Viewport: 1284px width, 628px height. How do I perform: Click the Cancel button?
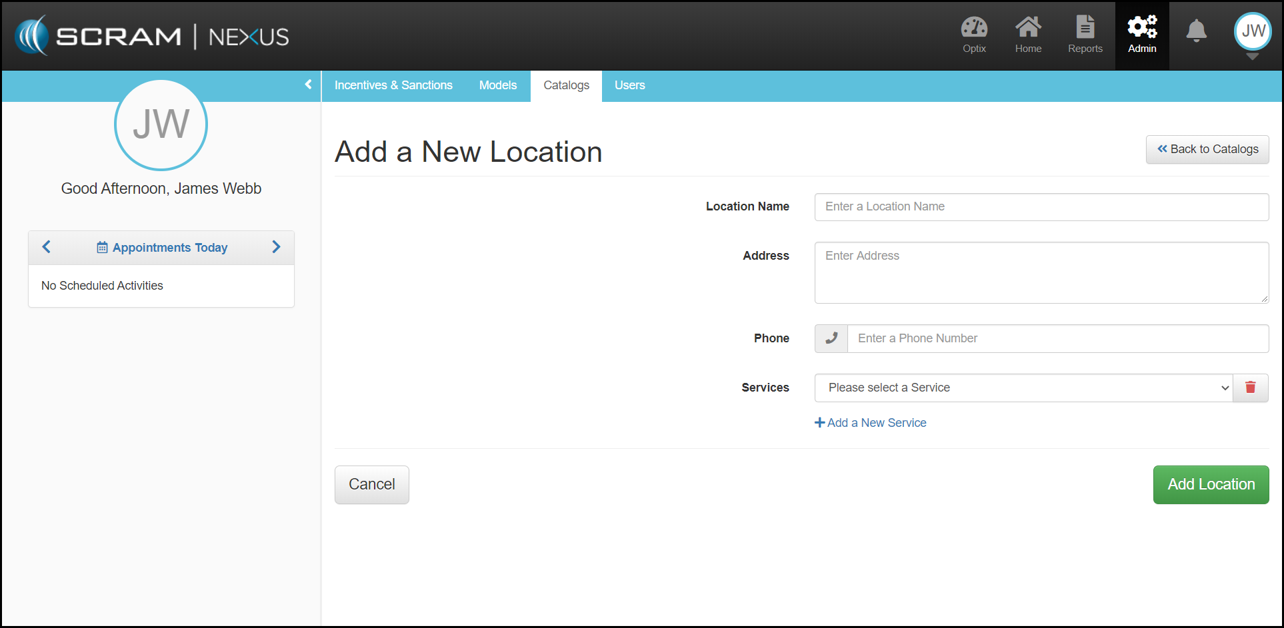[x=371, y=484]
